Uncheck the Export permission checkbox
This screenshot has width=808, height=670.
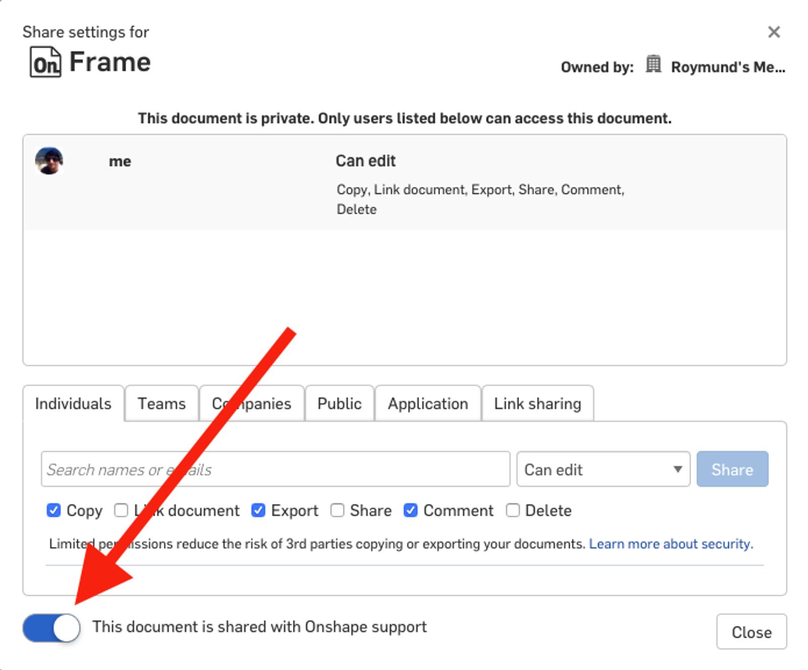pos(258,511)
